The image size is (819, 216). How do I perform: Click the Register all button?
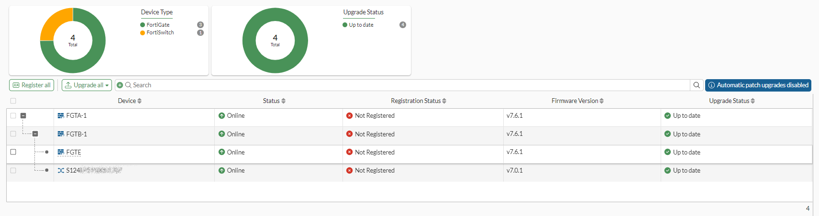click(x=32, y=85)
